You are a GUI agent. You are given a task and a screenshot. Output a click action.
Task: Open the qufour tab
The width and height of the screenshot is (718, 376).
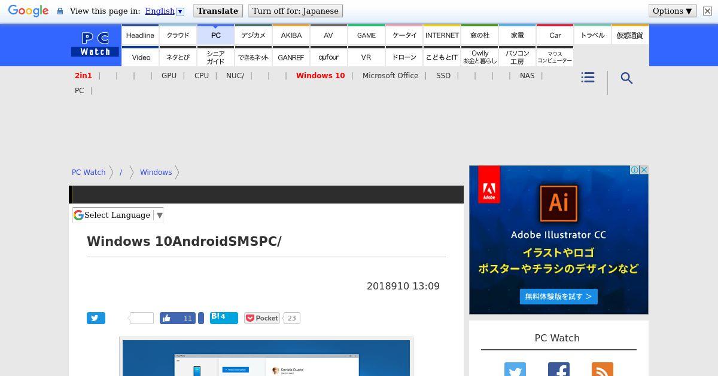click(328, 57)
